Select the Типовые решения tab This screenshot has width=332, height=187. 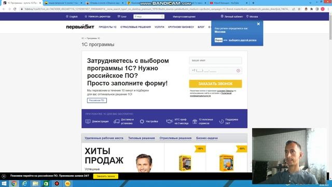(x=142, y=138)
